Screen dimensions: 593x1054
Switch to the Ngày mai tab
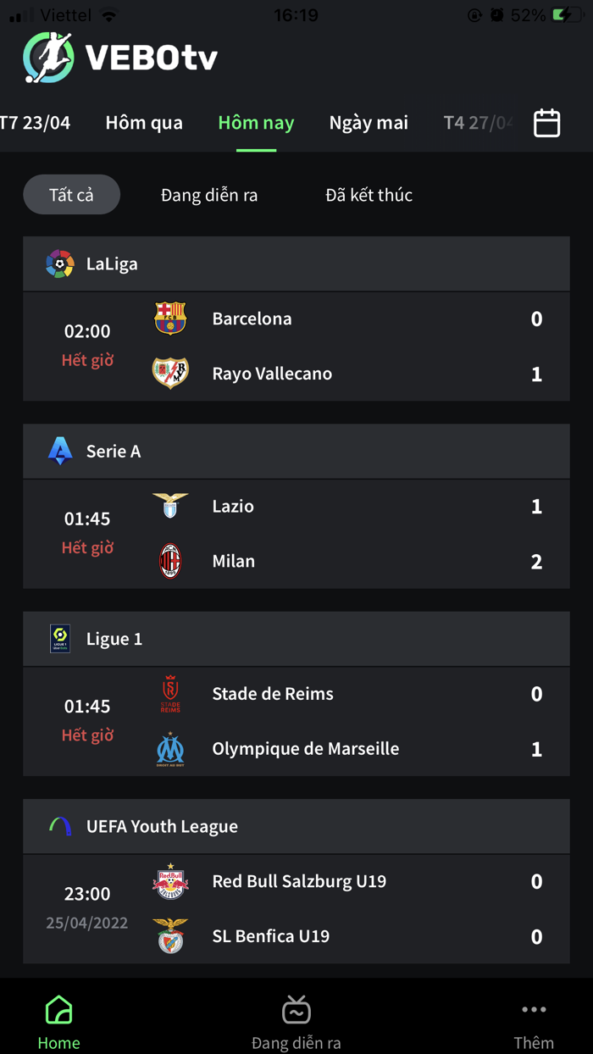click(369, 123)
